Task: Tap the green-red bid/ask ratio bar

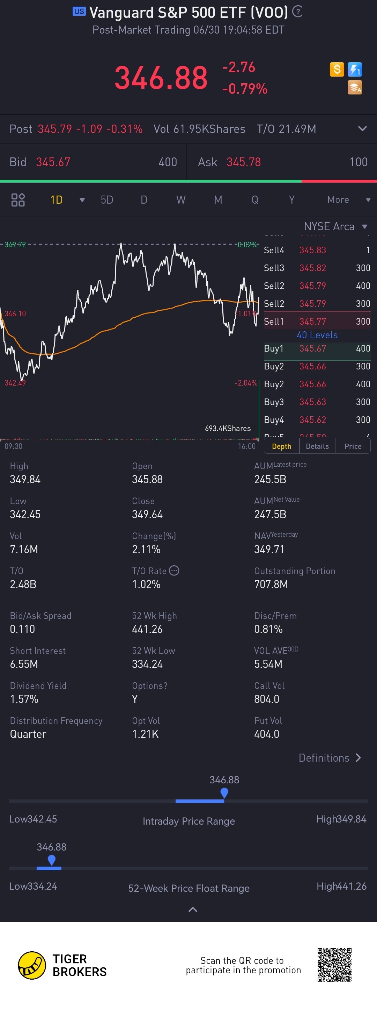Action: coord(188,181)
